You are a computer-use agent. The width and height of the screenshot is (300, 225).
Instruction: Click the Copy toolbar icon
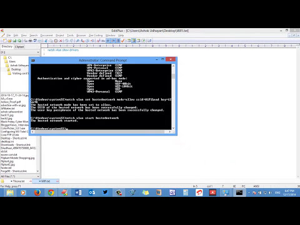[51, 41]
